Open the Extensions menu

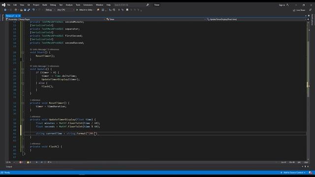[x=88, y=5]
